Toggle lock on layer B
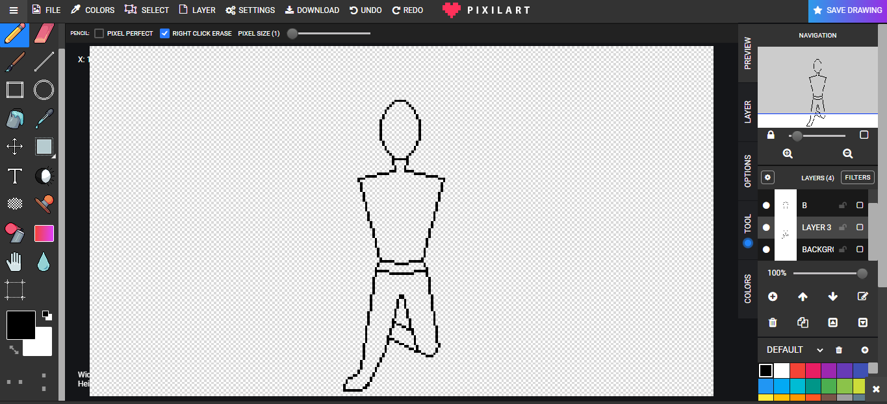 843,205
